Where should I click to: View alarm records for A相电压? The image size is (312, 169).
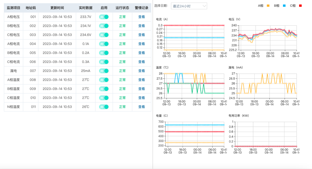click(x=141, y=17)
